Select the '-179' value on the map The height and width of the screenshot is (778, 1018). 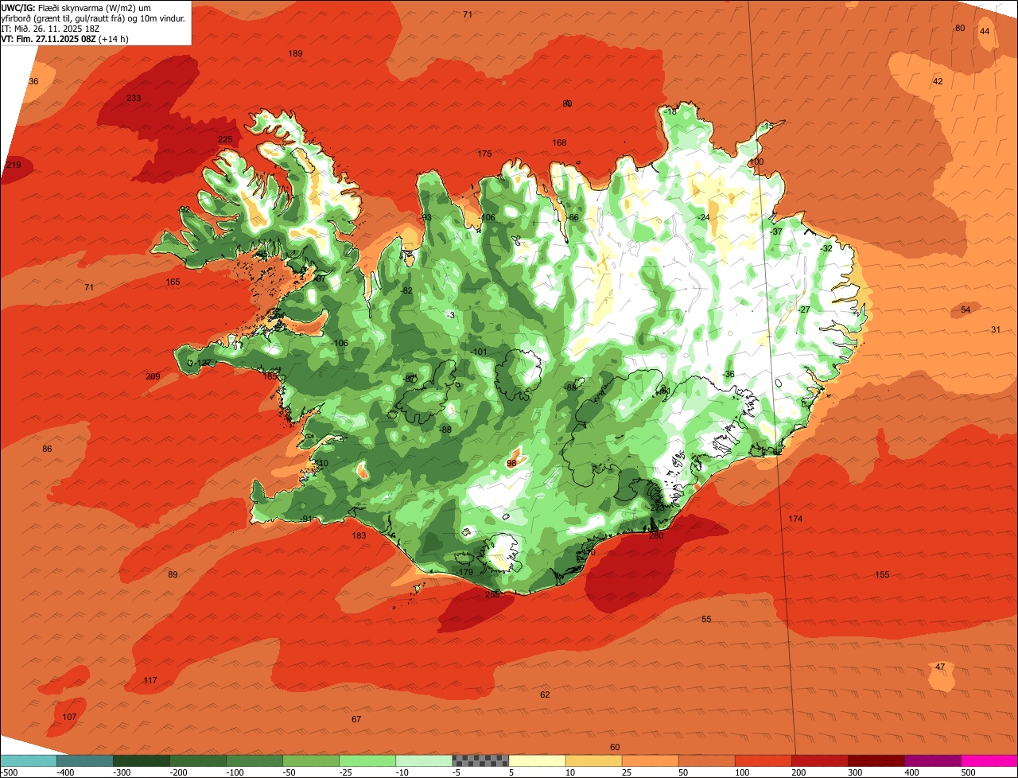[465, 572]
